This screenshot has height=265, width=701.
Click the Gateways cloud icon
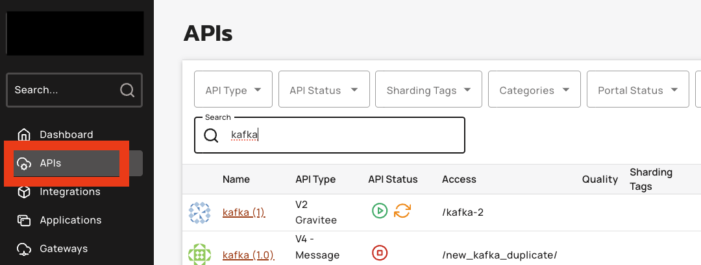point(24,249)
